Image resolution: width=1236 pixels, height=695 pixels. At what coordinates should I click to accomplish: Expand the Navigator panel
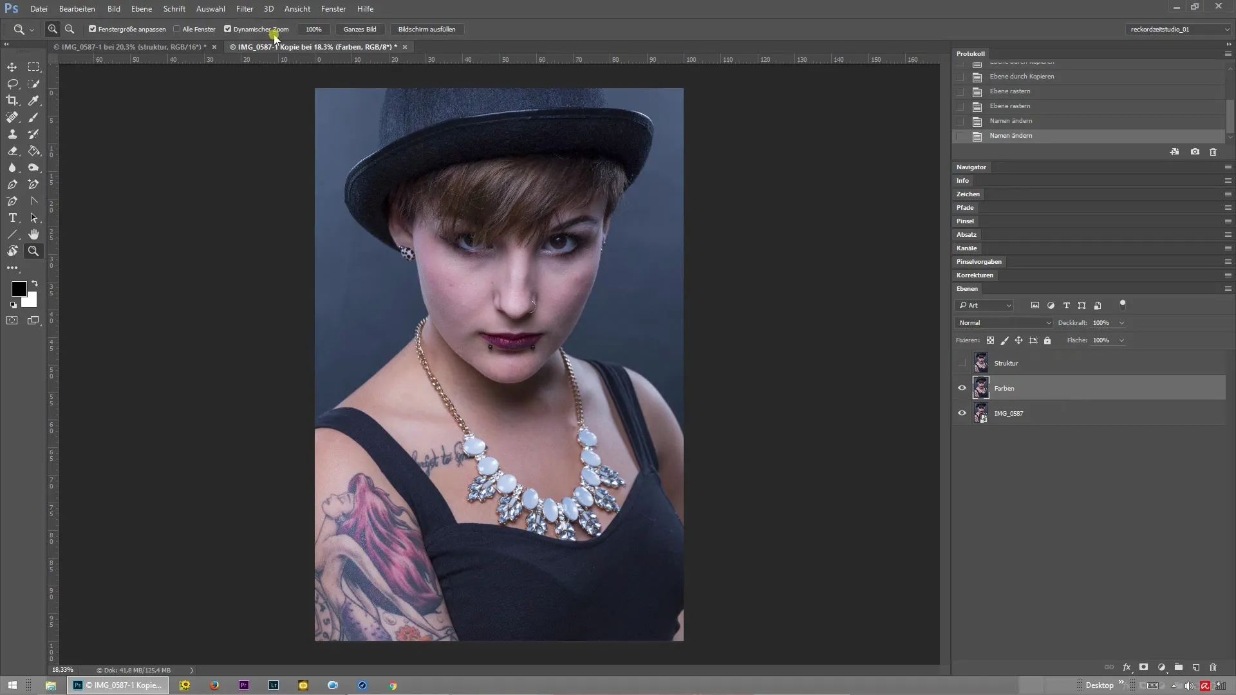click(971, 167)
